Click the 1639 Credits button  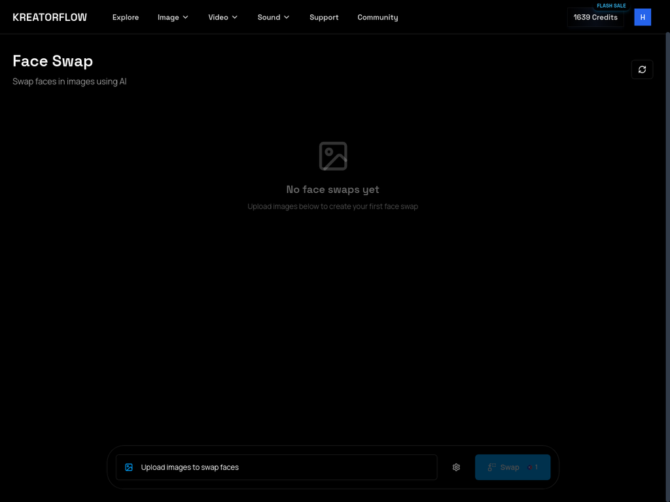[x=595, y=17]
